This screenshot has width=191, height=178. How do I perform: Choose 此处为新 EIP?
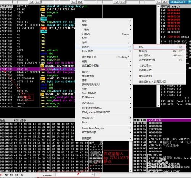pos(104,57)
